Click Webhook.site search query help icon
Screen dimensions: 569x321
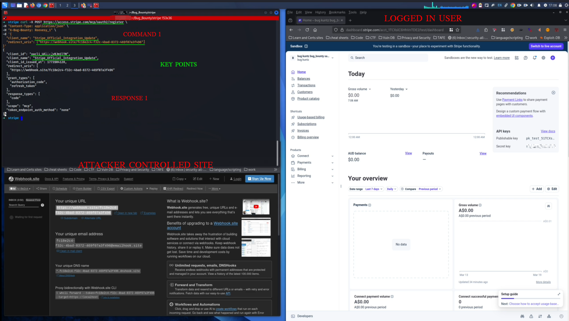tap(42, 205)
